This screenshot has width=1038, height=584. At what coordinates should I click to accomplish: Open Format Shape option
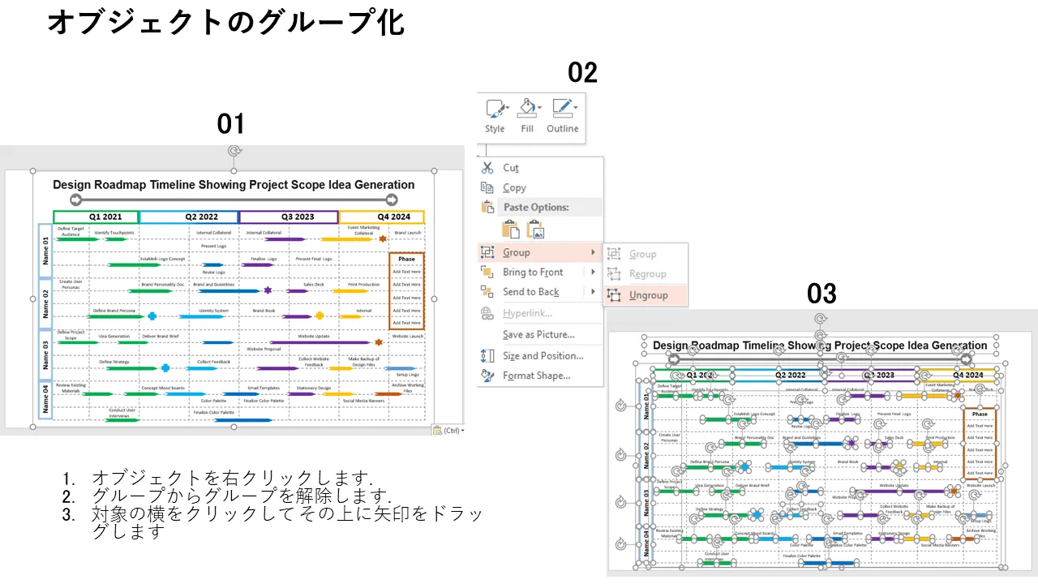click(536, 376)
